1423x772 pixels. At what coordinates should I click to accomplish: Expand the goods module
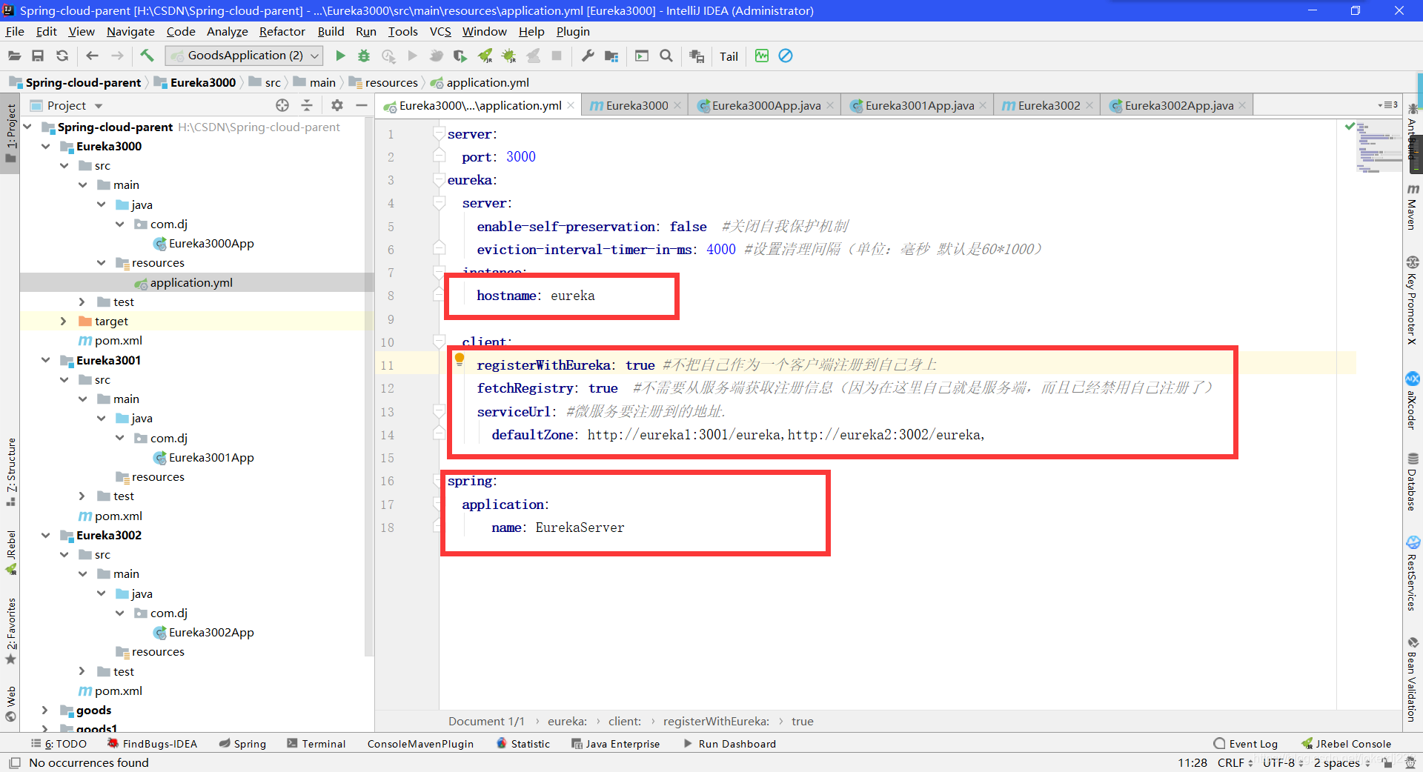46,710
